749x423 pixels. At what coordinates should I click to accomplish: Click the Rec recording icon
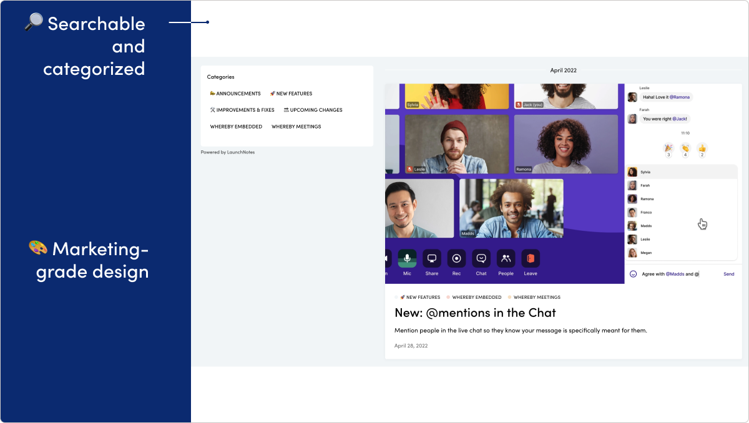[456, 258]
